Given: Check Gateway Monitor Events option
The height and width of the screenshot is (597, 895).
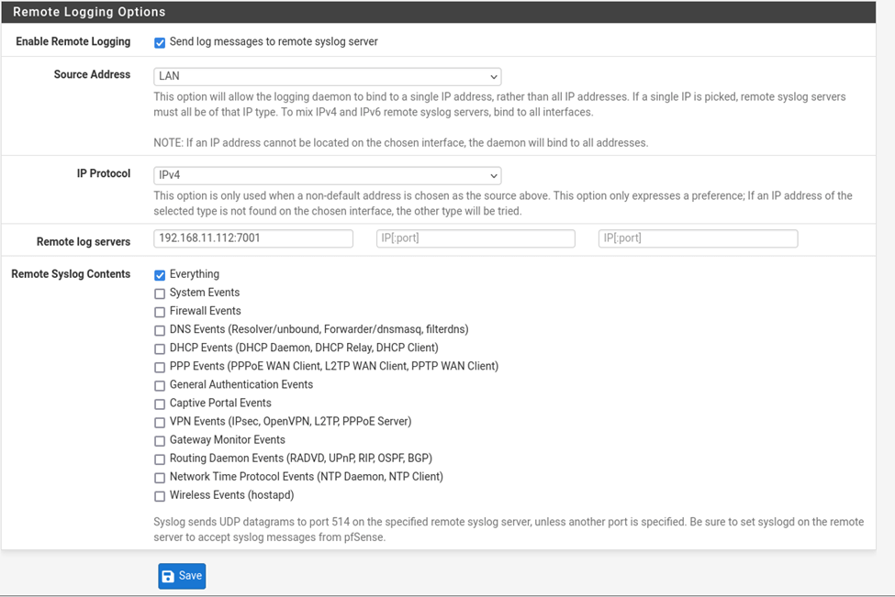Looking at the screenshot, I should coord(160,441).
